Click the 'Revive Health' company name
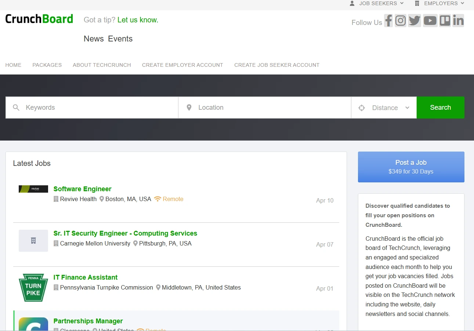Viewport: 474px width, 331px height. (x=78, y=199)
